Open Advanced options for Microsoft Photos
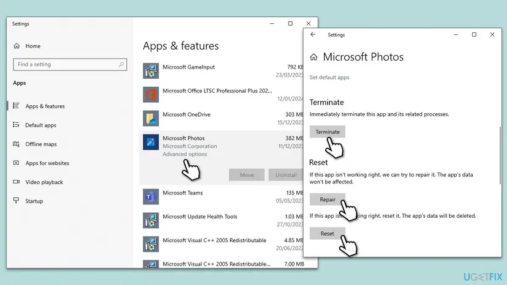This screenshot has width=507, height=285. pyautogui.click(x=185, y=154)
